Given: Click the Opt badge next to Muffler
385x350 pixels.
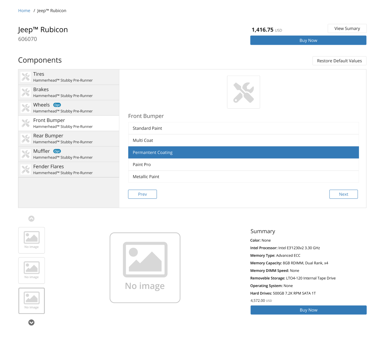Looking at the screenshot, I should (57, 151).
